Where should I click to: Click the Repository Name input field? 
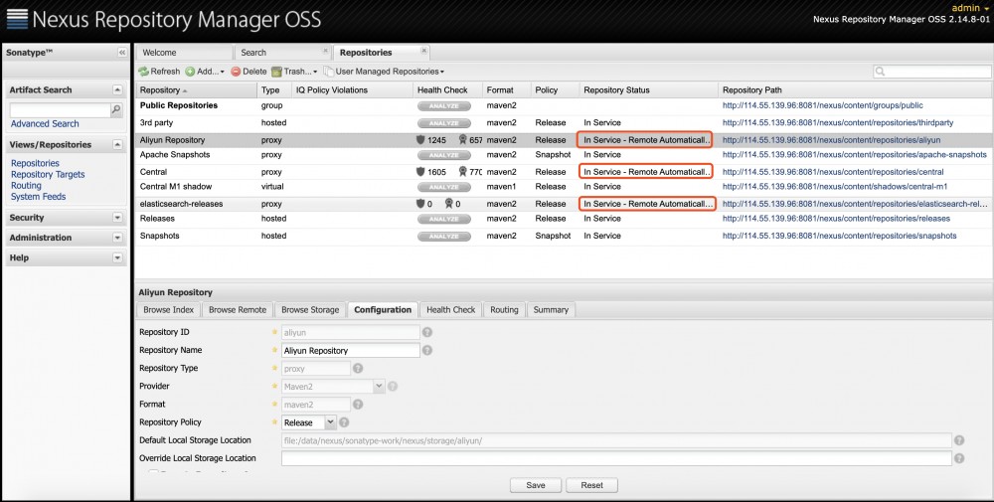point(350,350)
